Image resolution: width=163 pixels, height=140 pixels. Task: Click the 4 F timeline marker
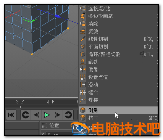[50, 102]
